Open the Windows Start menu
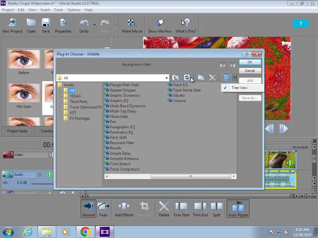This screenshot has width=318, height=238. (x=8, y=232)
